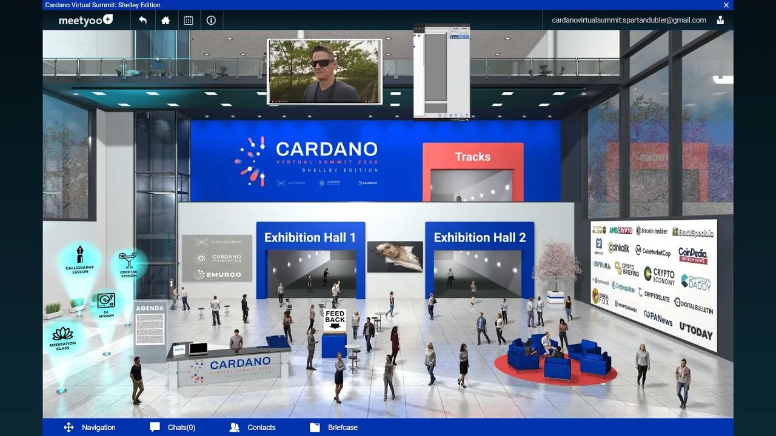Enter Exhibition Hall 1
Screen dimensions: 776x436
[310, 260]
